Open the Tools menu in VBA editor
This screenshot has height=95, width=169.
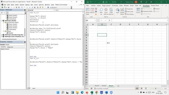(x=36, y=5)
